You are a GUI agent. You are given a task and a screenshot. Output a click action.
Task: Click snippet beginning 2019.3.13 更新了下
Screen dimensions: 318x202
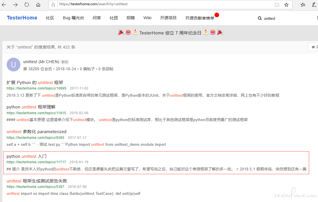[x=143, y=95]
